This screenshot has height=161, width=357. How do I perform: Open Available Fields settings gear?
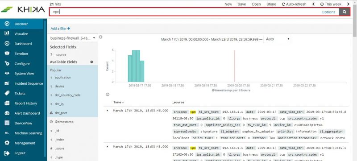91,62
